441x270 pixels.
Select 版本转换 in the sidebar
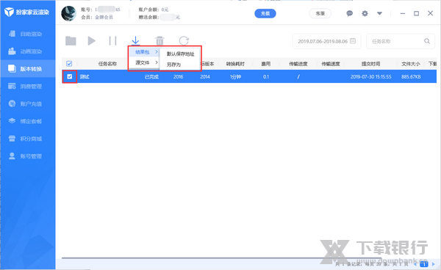point(28,69)
